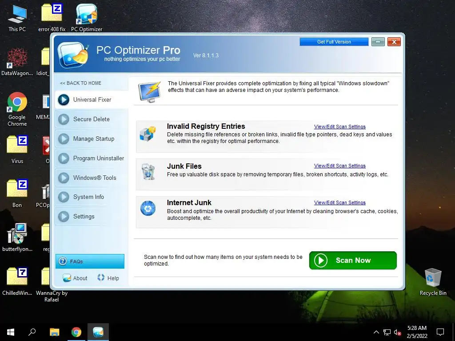Select the Google Chrome desktop shortcut
Viewport: 455px width, 341px height.
17,109
